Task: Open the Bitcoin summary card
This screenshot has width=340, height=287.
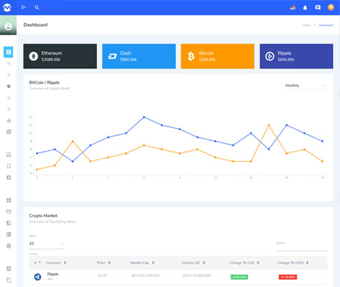Action: pyautogui.click(x=217, y=56)
